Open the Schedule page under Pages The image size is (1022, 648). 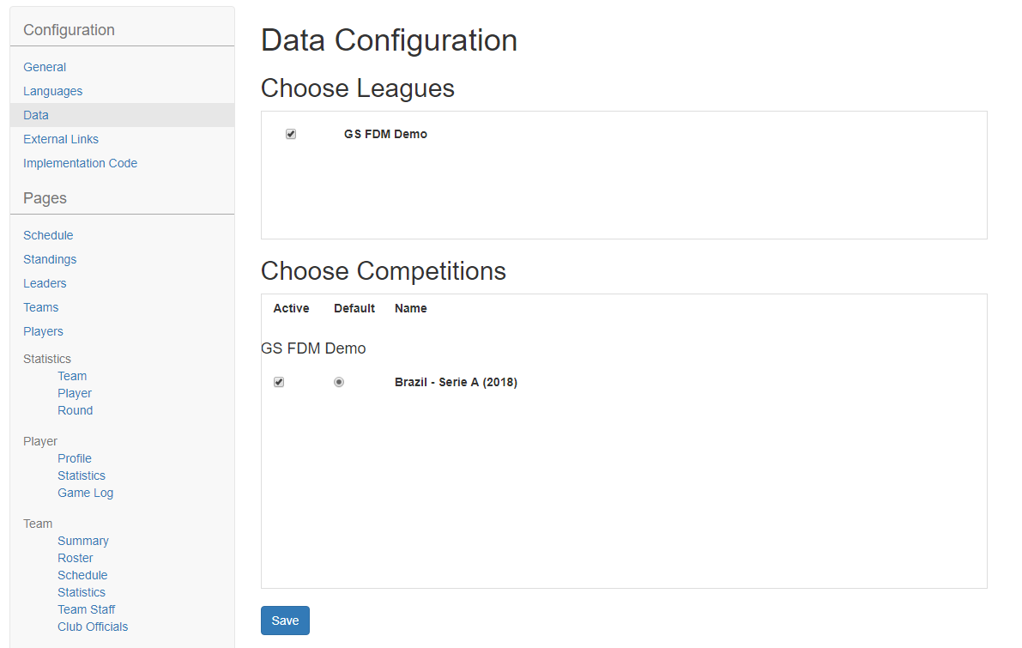(x=48, y=235)
